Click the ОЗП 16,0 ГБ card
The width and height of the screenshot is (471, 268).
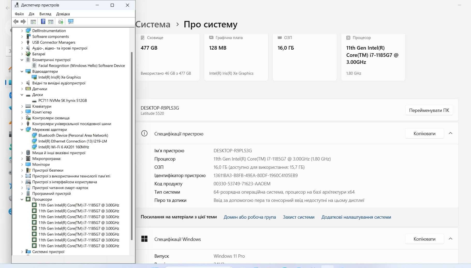(304, 57)
